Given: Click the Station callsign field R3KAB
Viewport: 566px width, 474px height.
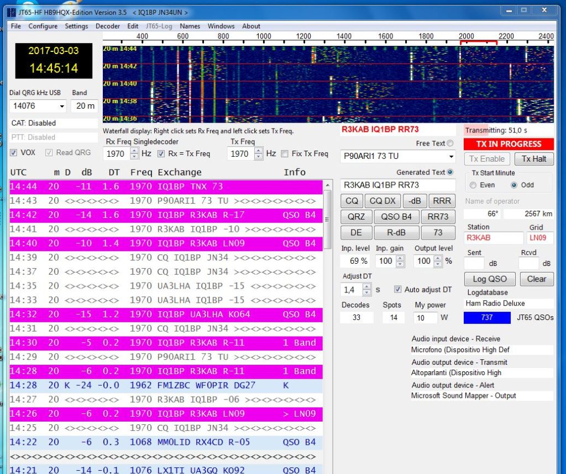Looking at the screenshot, I should tap(493, 238).
